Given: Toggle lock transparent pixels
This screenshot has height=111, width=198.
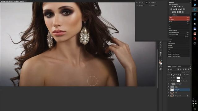Looking at the screenshot, I should [x=171, y=75].
